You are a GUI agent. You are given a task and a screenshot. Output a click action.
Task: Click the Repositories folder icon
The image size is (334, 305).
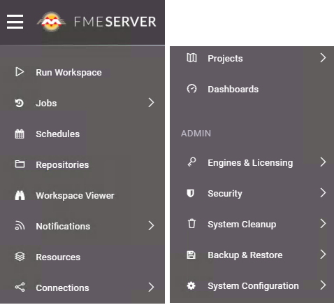tap(20, 164)
